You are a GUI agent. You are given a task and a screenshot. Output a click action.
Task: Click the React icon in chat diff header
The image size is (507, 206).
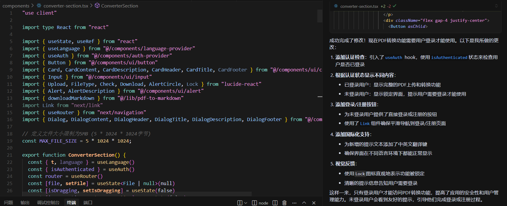336,6
